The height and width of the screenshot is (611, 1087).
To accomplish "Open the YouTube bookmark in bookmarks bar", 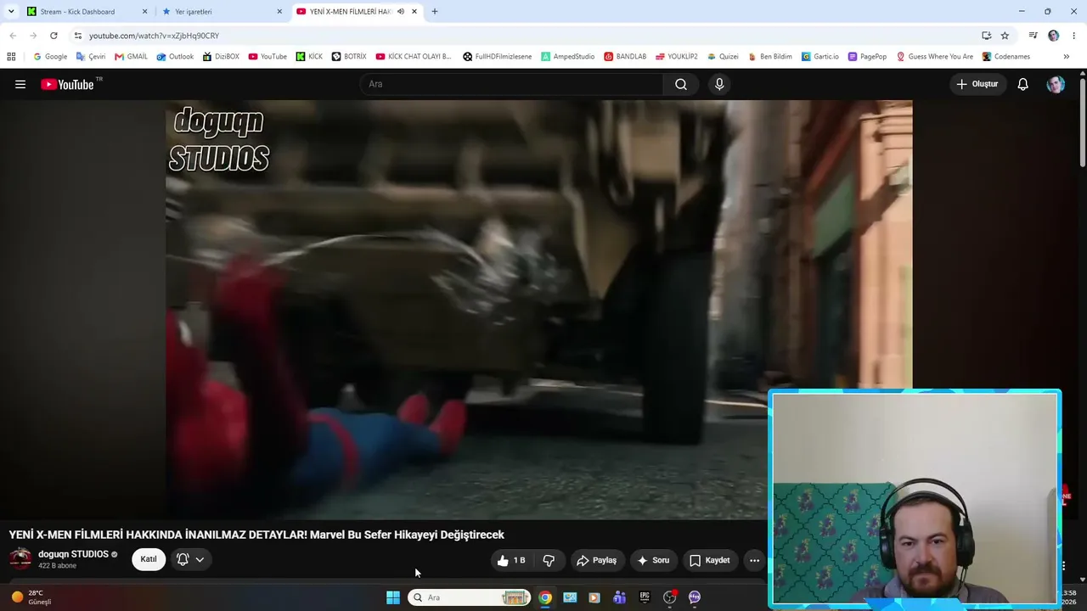I will pos(268,57).
